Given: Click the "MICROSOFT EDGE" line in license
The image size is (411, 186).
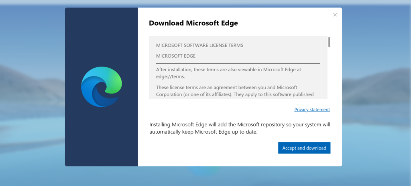Looking at the screenshot, I should tap(176, 56).
